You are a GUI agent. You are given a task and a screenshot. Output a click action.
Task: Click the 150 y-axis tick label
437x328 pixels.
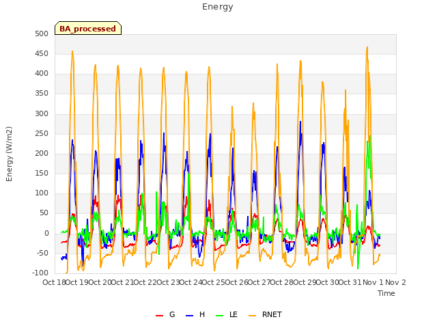[x=42, y=173]
